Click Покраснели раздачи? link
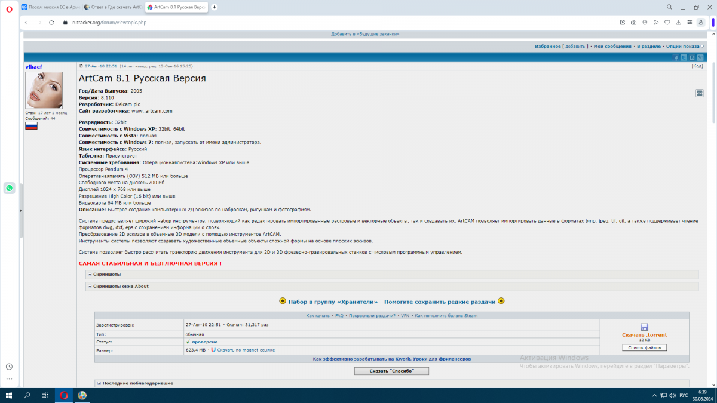This screenshot has width=717, height=403. pyautogui.click(x=372, y=315)
